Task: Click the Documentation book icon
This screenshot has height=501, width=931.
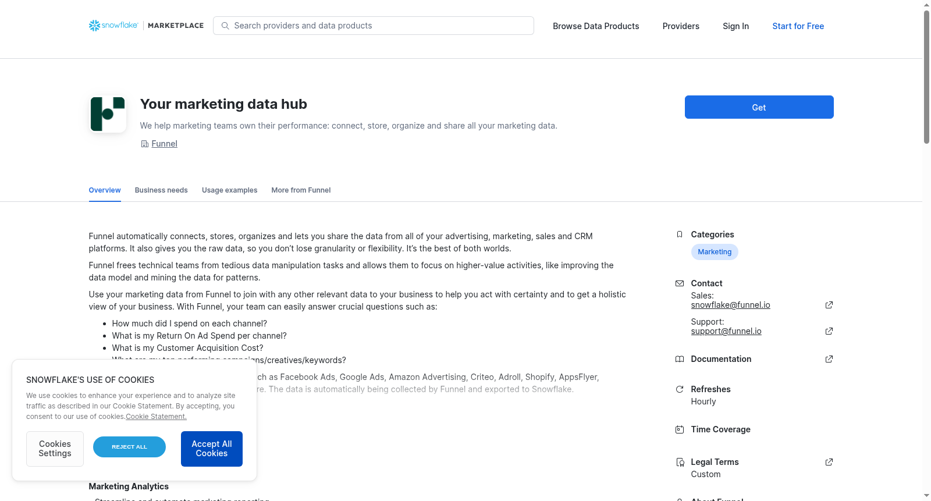Action: click(680, 359)
